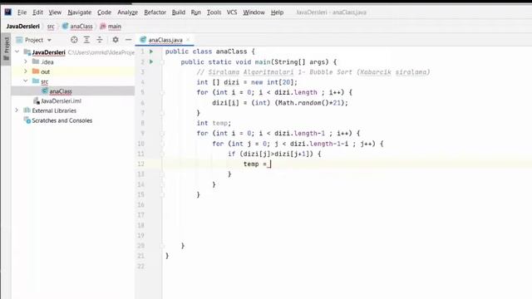Screen dimensions: 532x299
Task: Fold the main method at line 2
Action: [162, 62]
